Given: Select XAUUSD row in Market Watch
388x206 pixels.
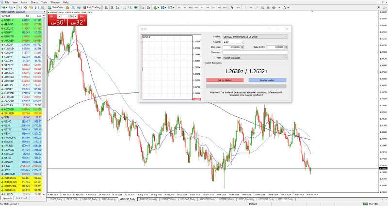Looking at the screenshot, I should tap(21, 113).
